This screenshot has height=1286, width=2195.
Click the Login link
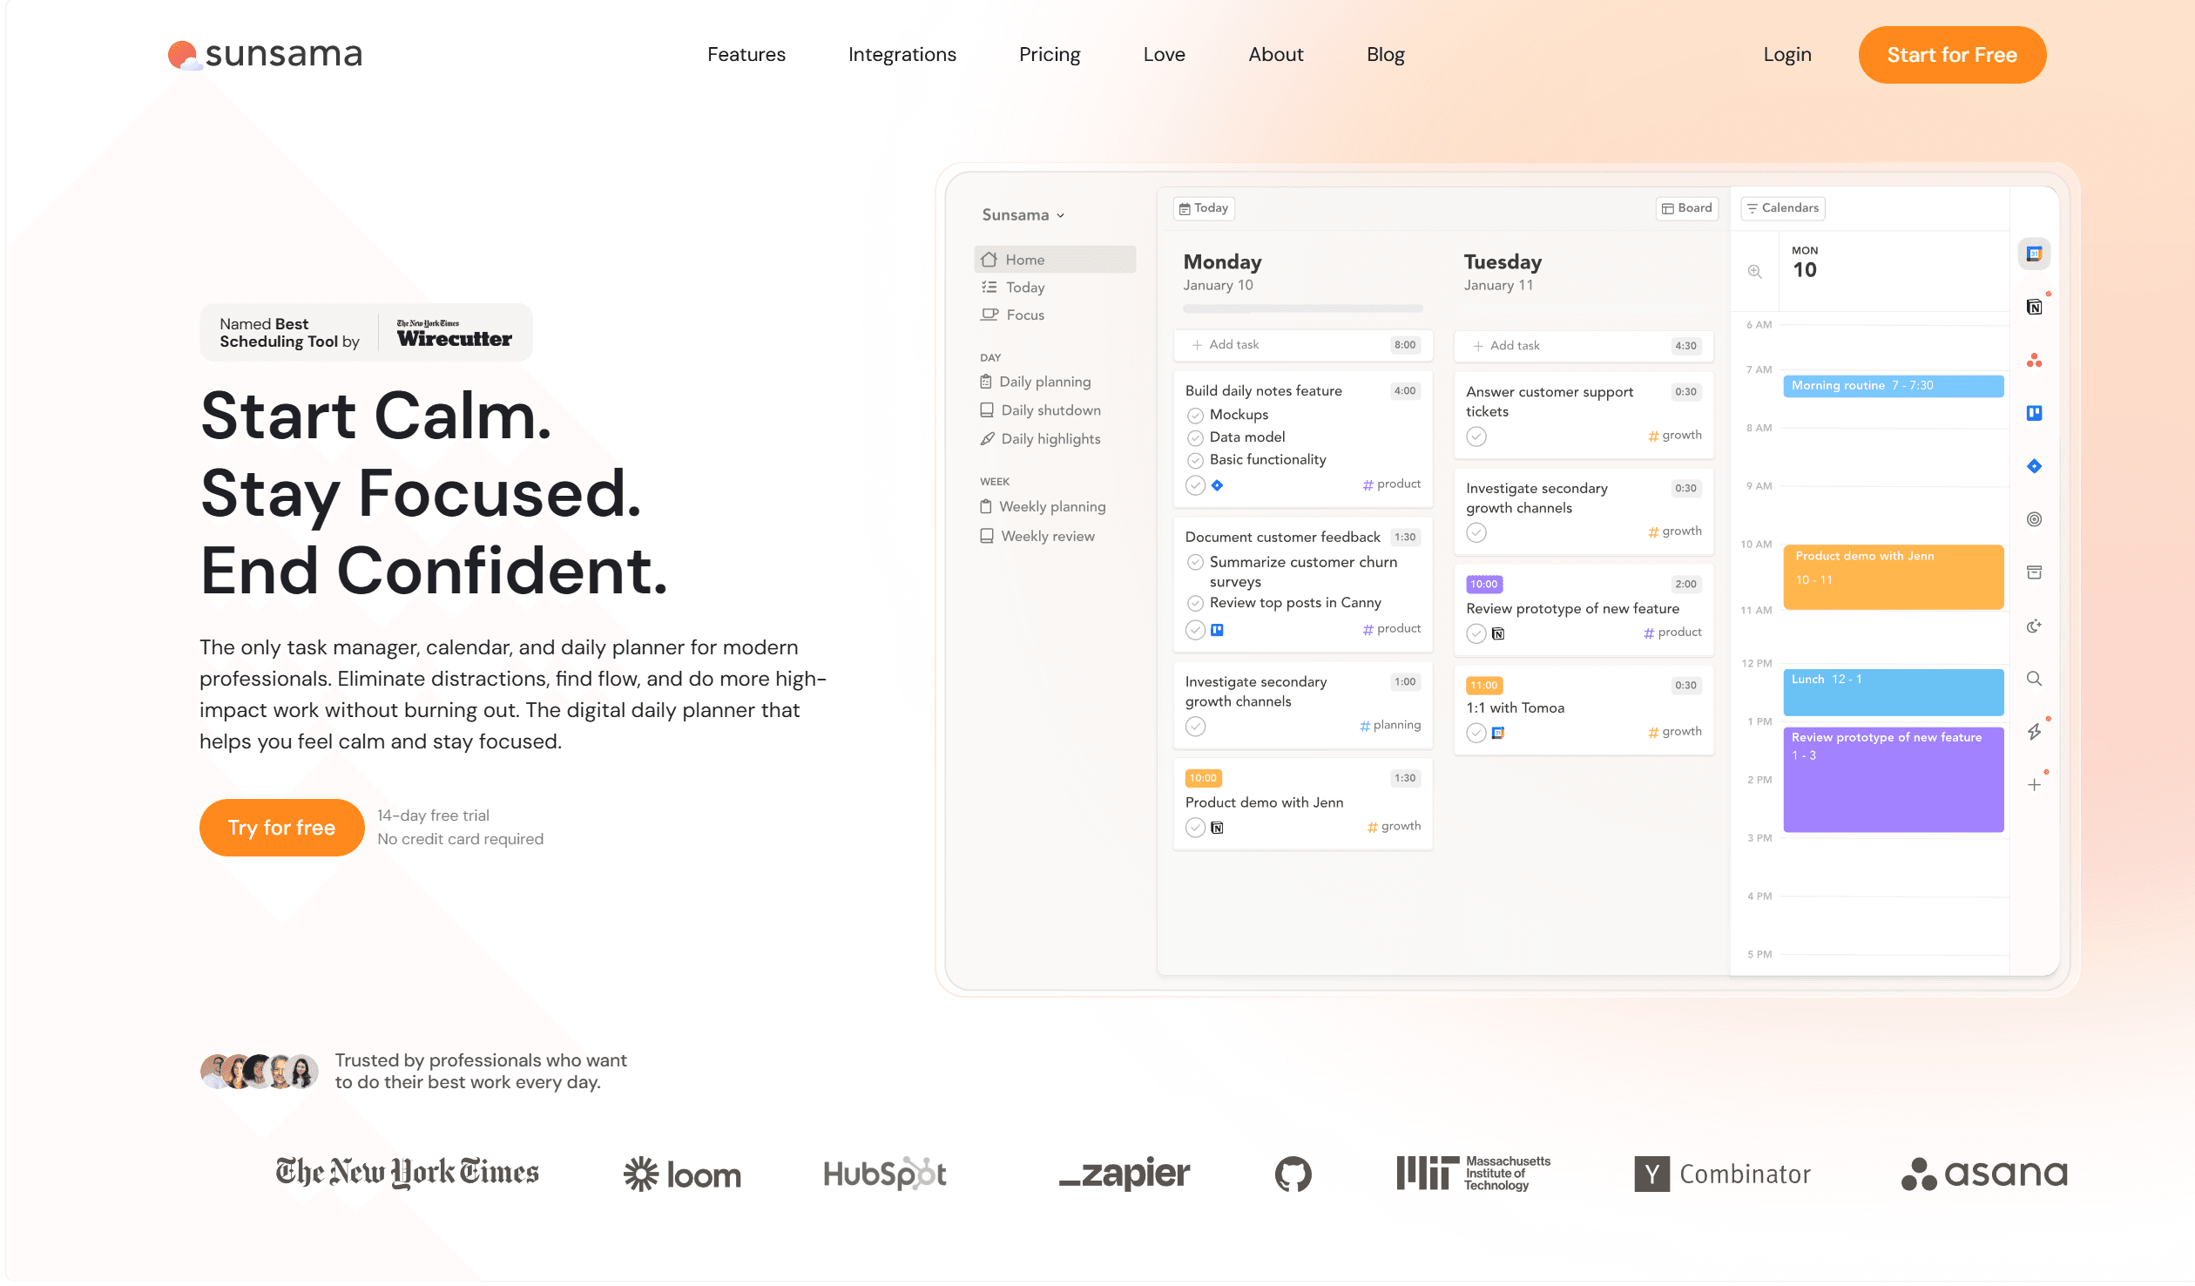click(x=1786, y=55)
